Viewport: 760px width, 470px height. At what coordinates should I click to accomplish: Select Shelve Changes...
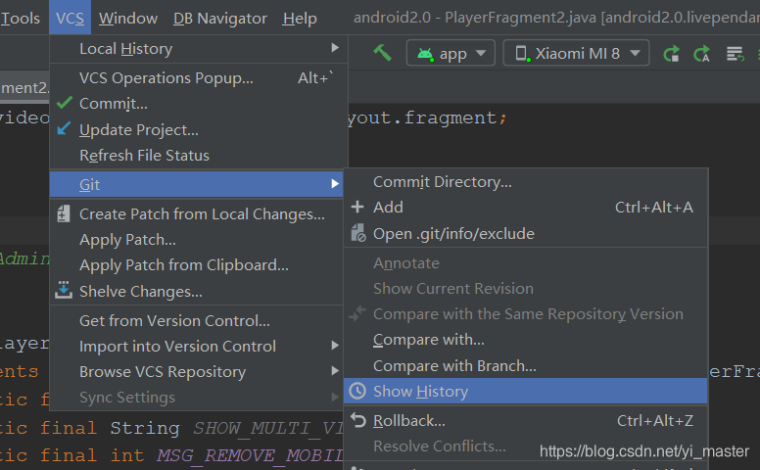[x=196, y=291]
